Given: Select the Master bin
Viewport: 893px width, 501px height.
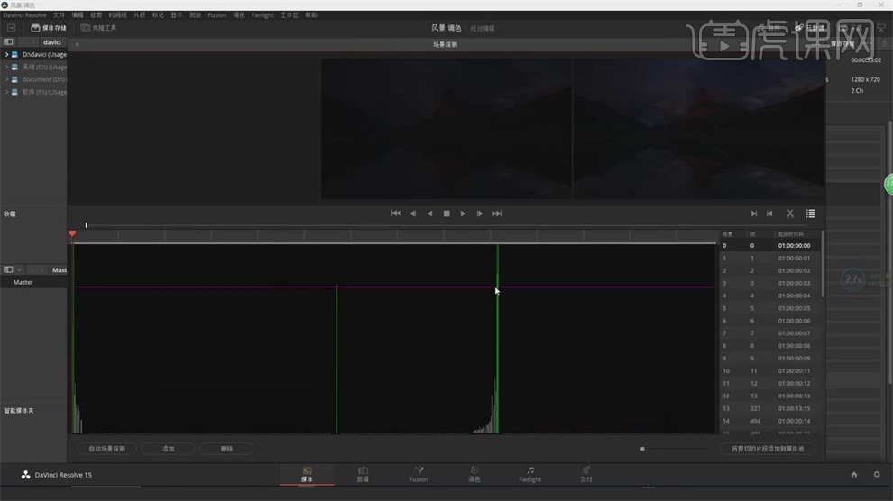Looking at the screenshot, I should pyautogui.click(x=23, y=282).
